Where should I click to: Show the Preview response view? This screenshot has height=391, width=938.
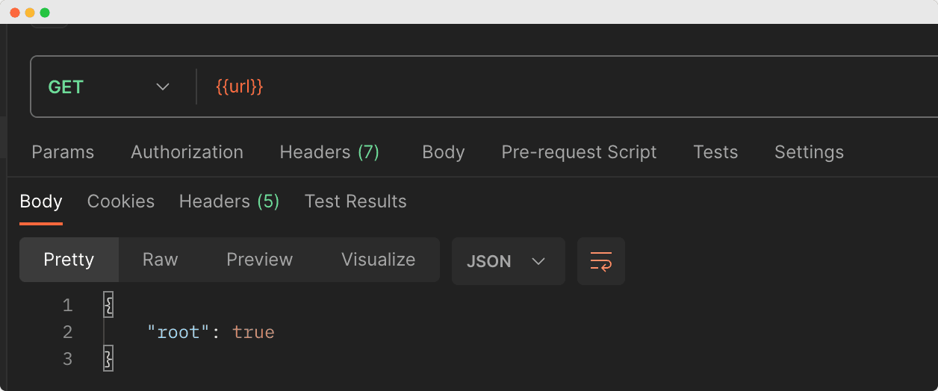point(260,260)
